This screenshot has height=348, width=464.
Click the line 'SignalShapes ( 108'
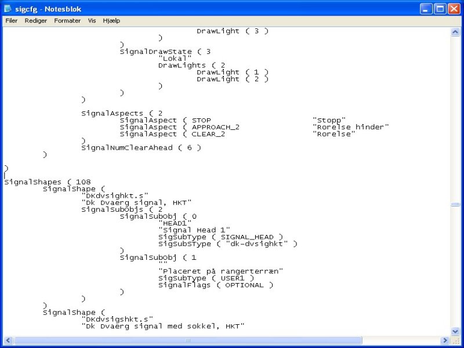(x=48, y=182)
